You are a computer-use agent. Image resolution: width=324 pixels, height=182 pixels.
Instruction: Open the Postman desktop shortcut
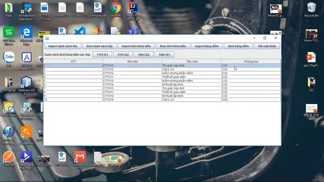coord(9,158)
